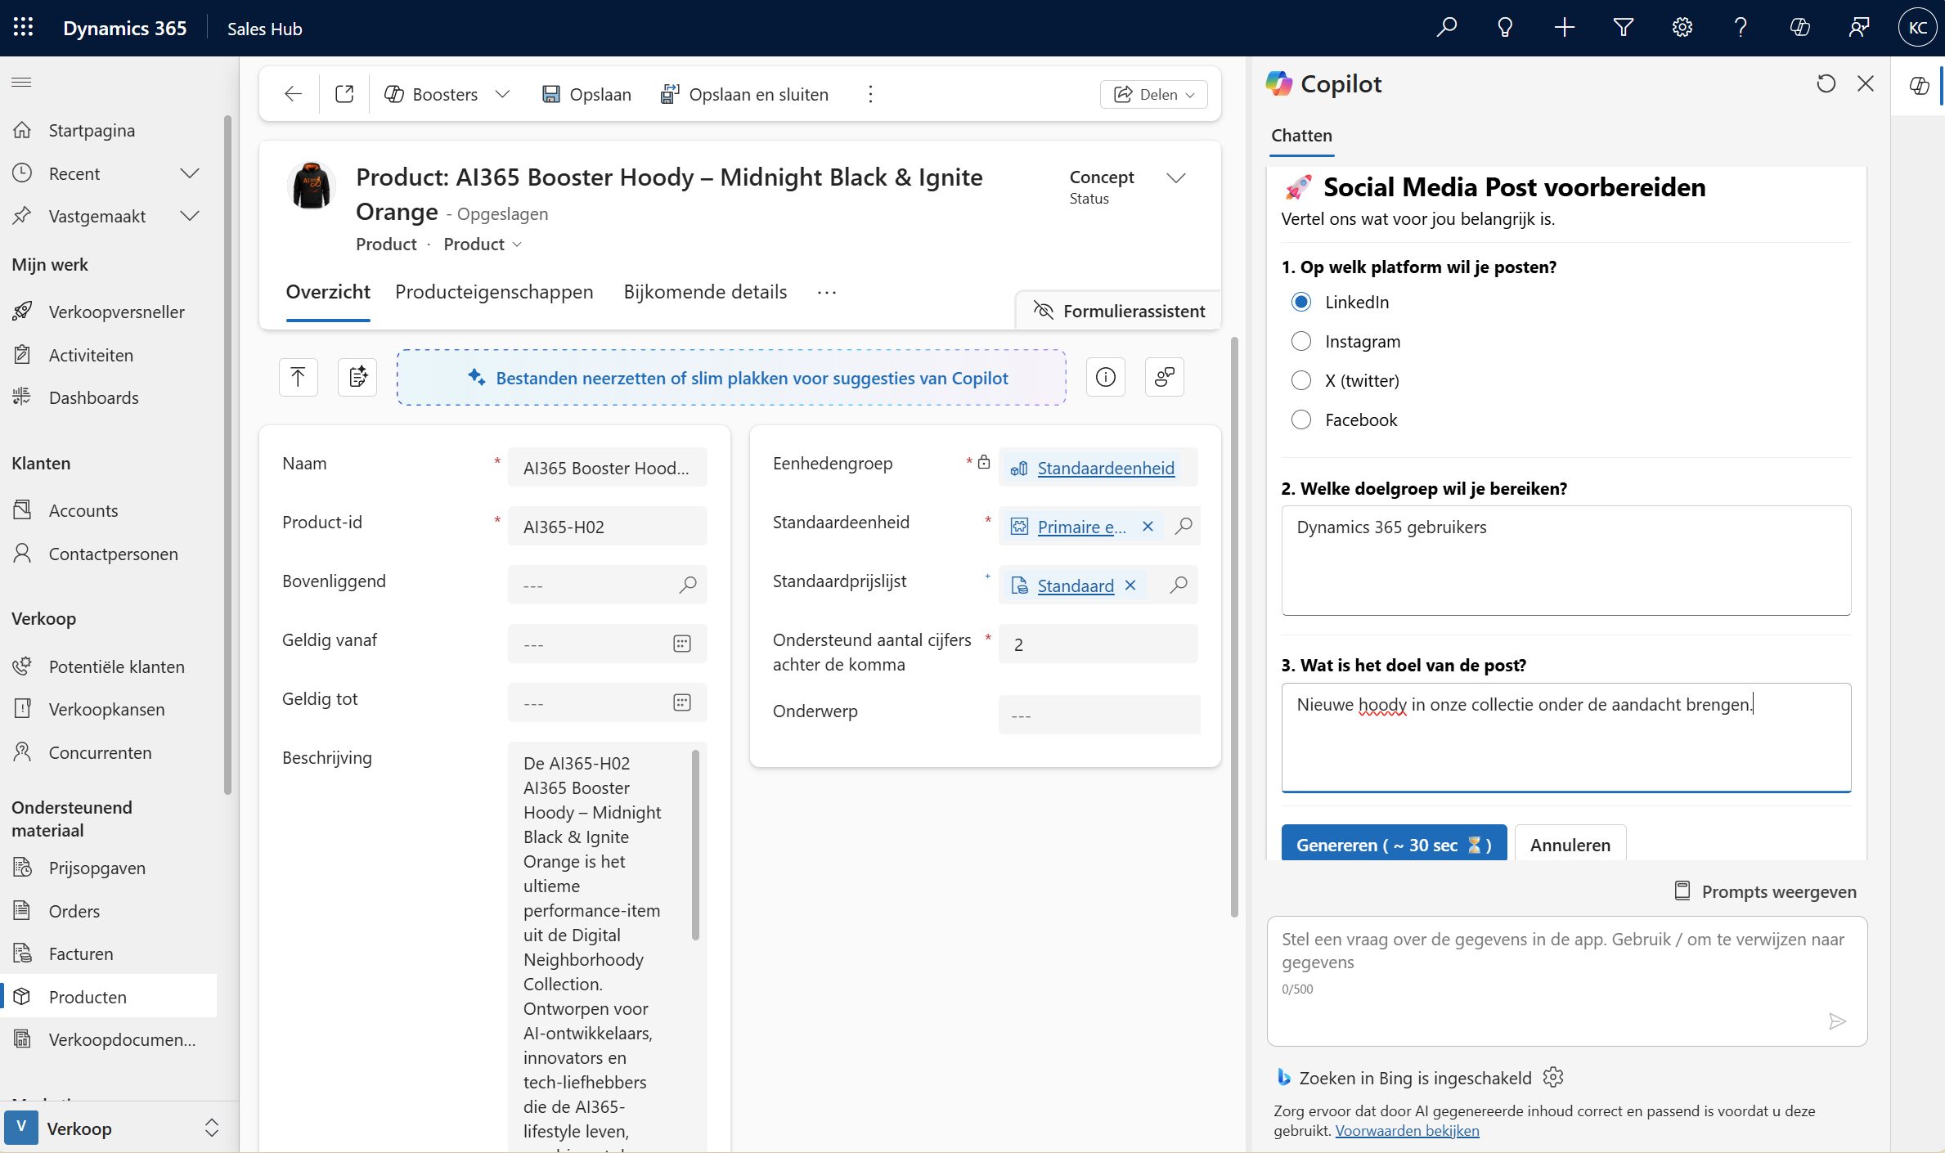Click the information icon next to the Copilot dropzone
Image resolution: width=1945 pixels, height=1153 pixels.
(1105, 377)
